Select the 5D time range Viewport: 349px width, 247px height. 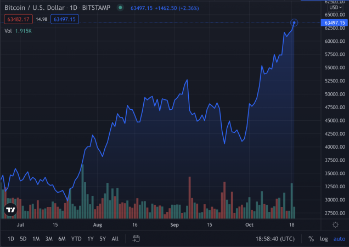coord(23,239)
